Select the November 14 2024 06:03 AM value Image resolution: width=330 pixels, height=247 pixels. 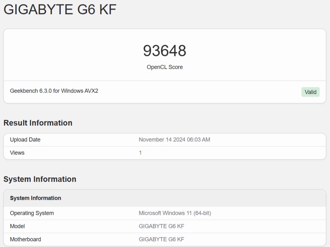coord(174,139)
